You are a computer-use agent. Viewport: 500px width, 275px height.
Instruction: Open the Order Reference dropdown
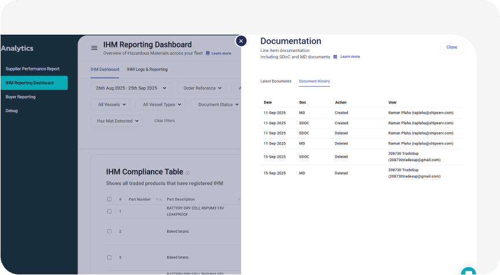202,88
